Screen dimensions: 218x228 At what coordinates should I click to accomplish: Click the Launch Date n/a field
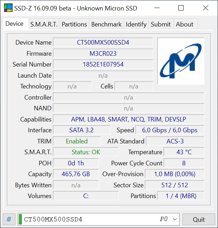103,76
